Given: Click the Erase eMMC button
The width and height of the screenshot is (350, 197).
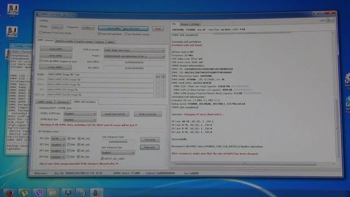Looking at the screenshot, I should click(56, 67).
